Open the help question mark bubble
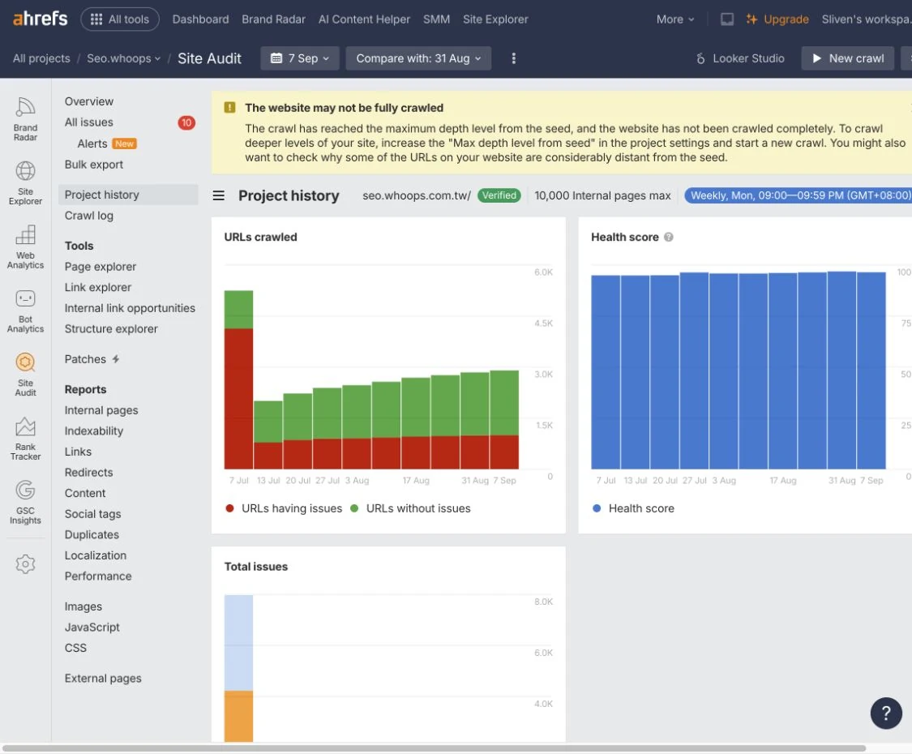The image size is (912, 754). point(886,713)
